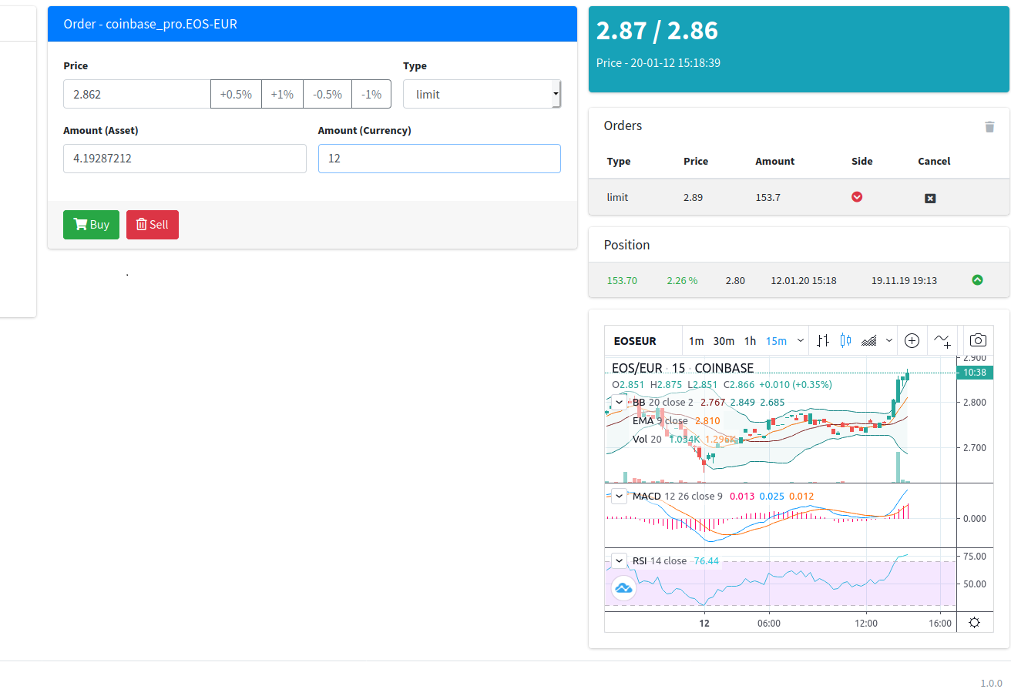Switch chart to 1m timeframe
This screenshot has width=1011, height=689.
coord(696,341)
